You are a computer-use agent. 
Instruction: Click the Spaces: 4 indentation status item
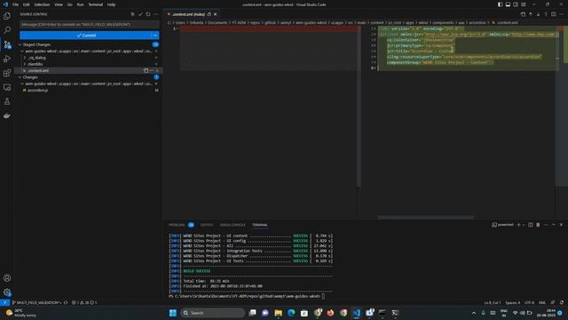pos(513,302)
